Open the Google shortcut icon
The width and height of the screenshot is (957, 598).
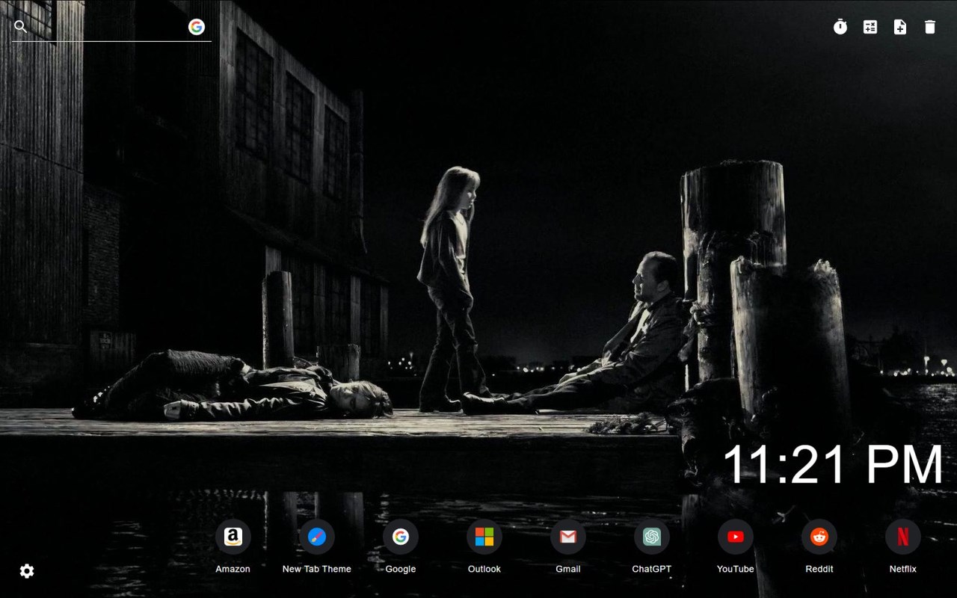[x=401, y=537]
